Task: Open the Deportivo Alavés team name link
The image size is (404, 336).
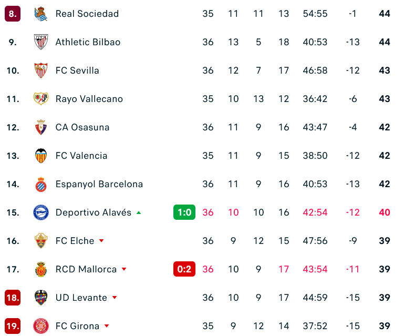Action: (x=94, y=212)
